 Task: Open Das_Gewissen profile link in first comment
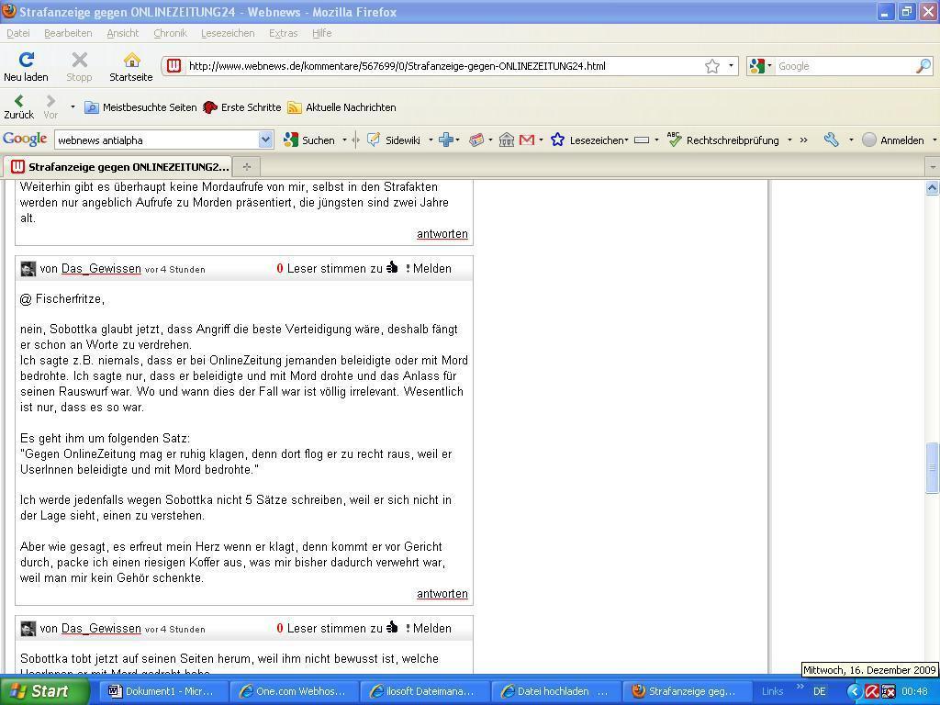(101, 269)
